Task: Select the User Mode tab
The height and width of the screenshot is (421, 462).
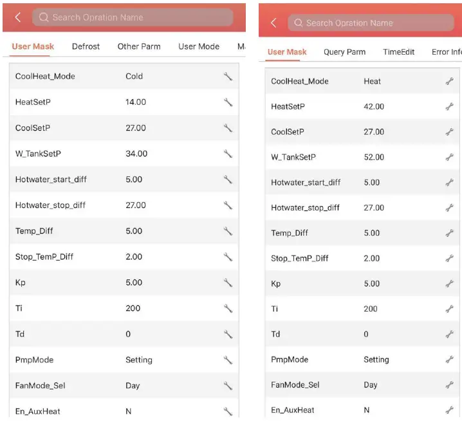Action: tap(199, 46)
